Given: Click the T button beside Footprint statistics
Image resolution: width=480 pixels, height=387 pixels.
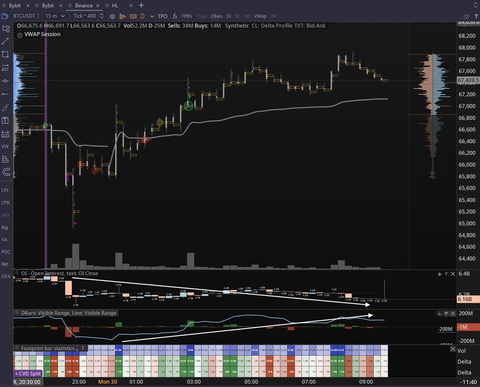Looking at the screenshot, I should click(x=83, y=348).
